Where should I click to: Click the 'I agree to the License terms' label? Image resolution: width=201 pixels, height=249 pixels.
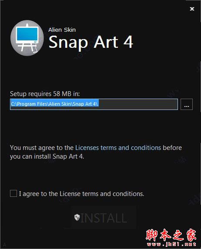(x=82, y=194)
